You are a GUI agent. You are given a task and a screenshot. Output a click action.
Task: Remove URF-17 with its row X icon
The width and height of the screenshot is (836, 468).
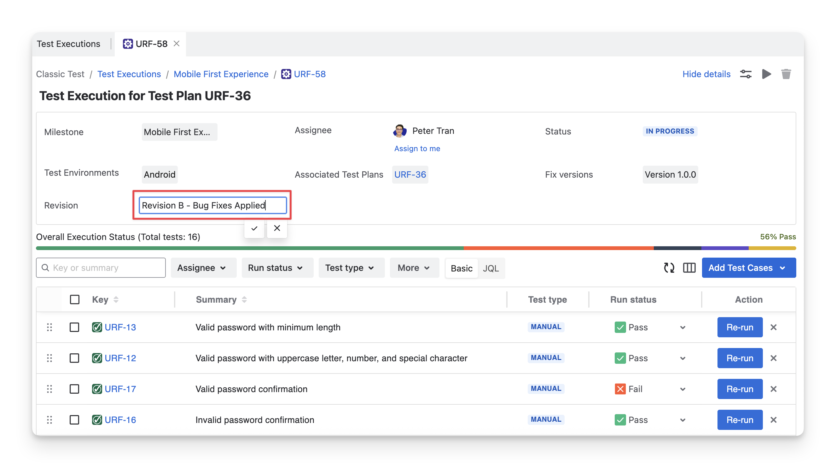tap(773, 389)
